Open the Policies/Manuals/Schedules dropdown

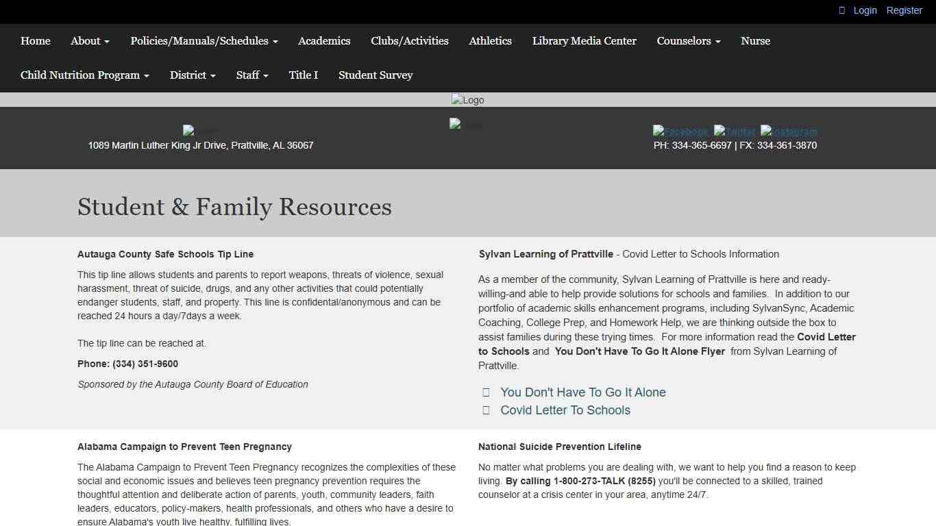pos(204,41)
